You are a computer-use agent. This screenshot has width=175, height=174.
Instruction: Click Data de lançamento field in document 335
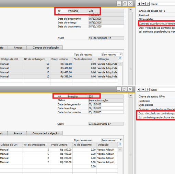tap(106, 104)
